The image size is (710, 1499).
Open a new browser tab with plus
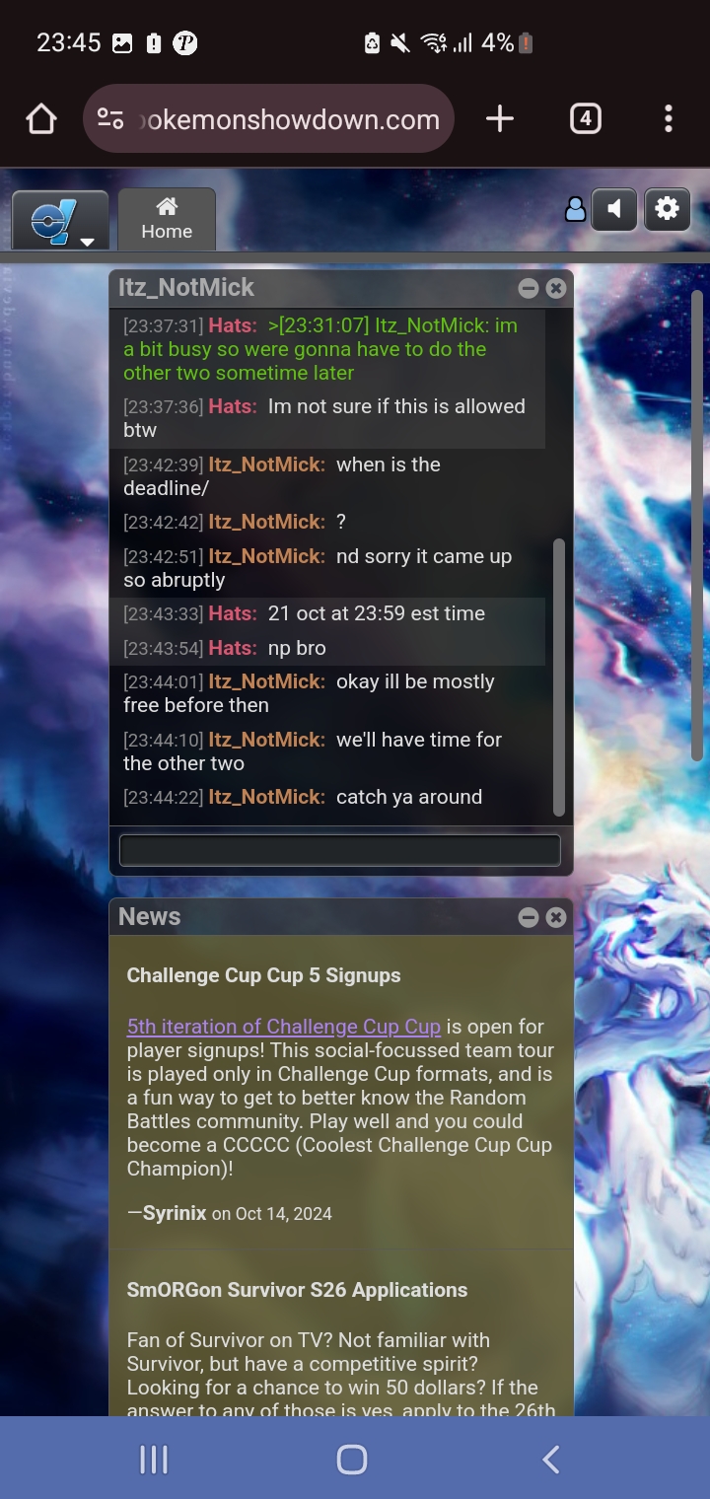500,119
